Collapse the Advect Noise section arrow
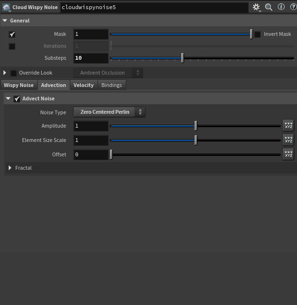The image size is (297, 305). (x=8, y=98)
